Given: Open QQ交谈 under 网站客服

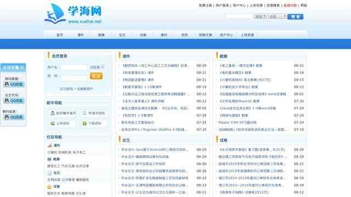Looking at the screenshot, I should (14, 84).
